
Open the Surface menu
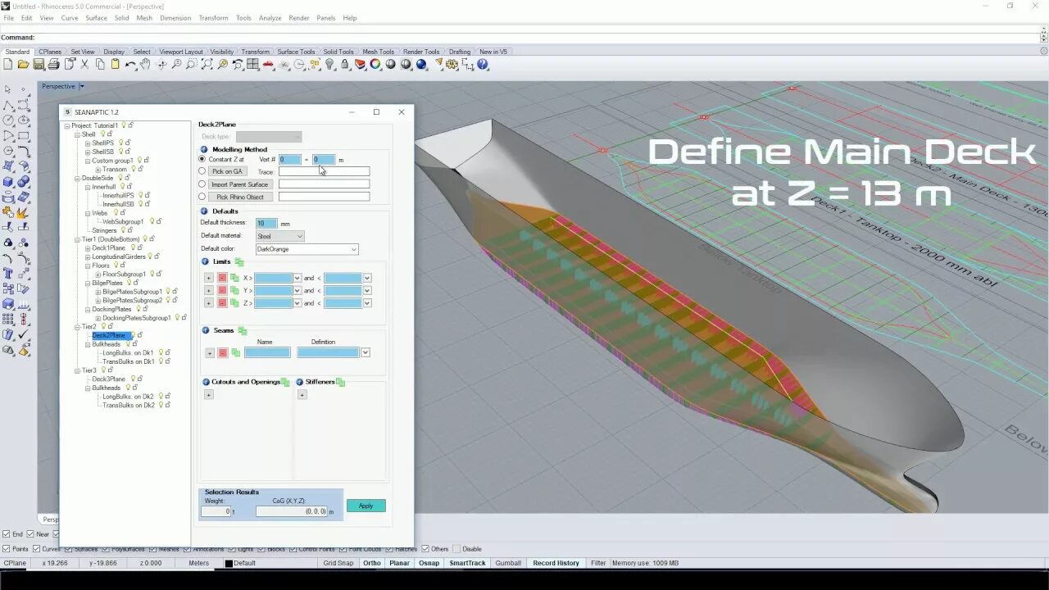pyautogui.click(x=96, y=18)
